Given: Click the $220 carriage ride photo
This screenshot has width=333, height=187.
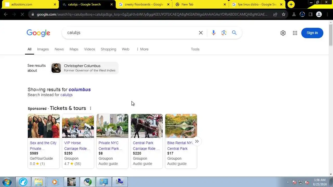Looking at the screenshot, I should click(147, 126).
